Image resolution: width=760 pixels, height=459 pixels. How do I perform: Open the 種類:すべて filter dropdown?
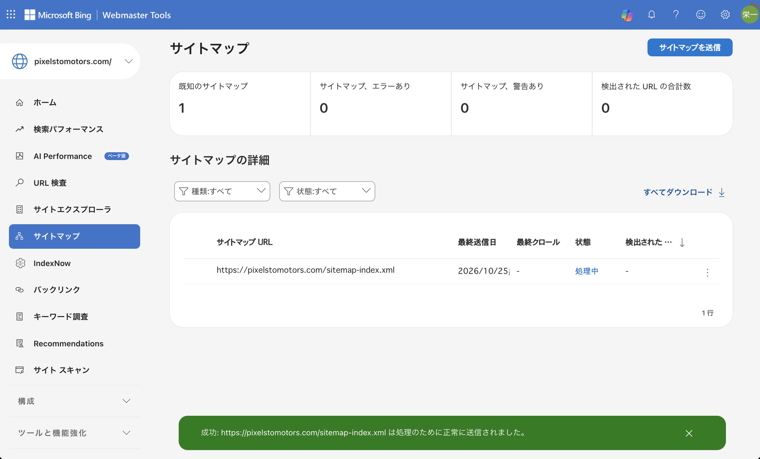[x=222, y=191]
